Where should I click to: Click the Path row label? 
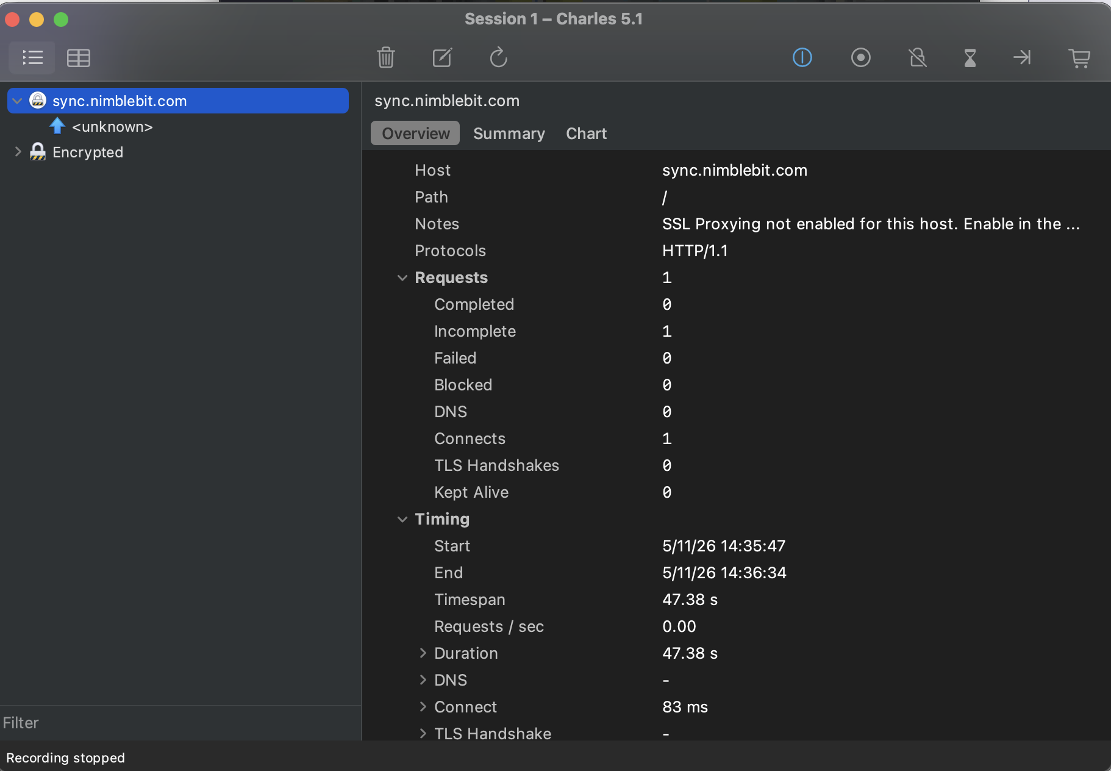coord(431,197)
